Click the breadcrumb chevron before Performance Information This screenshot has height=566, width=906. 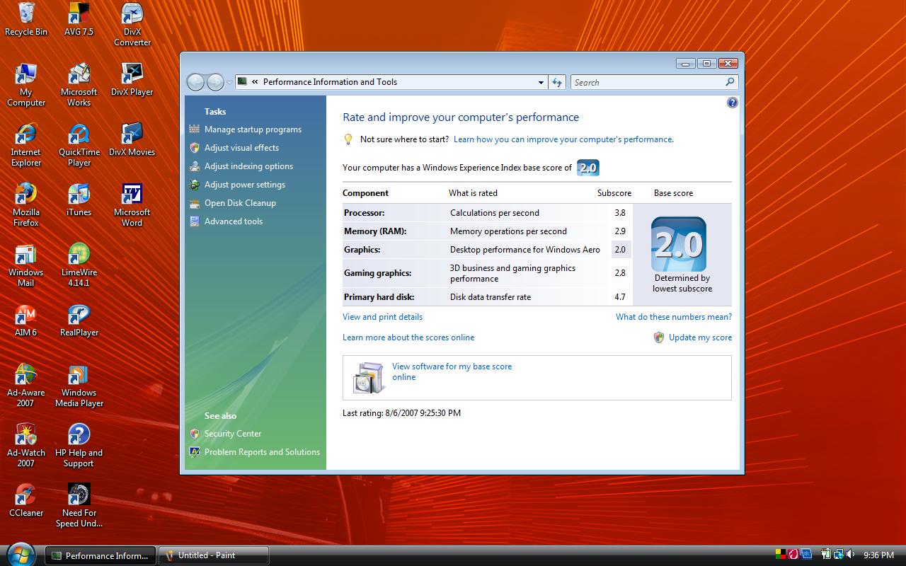pyautogui.click(x=255, y=82)
